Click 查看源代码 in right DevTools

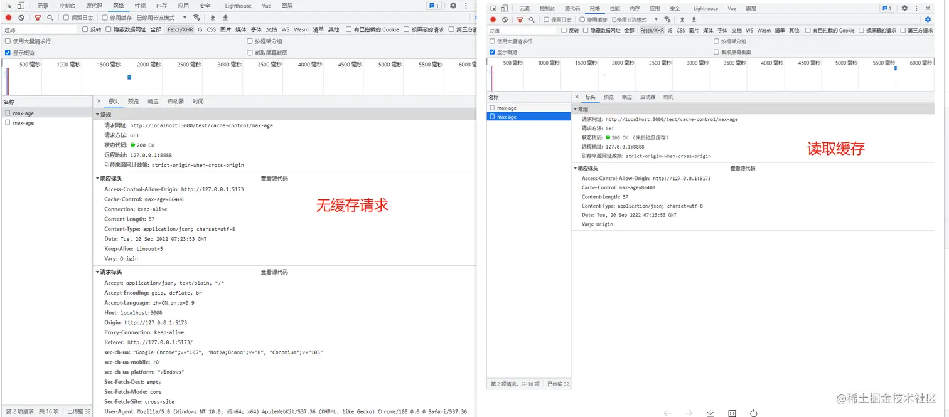coord(743,169)
